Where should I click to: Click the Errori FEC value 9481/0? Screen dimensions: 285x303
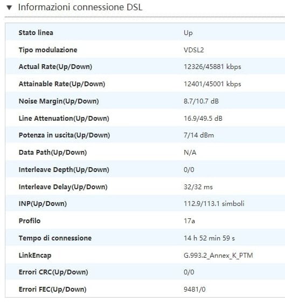pyautogui.click(x=194, y=290)
